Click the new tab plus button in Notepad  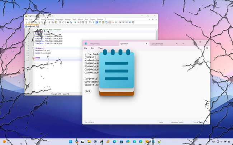coord(183,44)
